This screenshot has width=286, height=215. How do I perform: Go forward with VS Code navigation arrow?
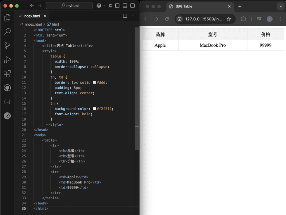pos(40,6)
